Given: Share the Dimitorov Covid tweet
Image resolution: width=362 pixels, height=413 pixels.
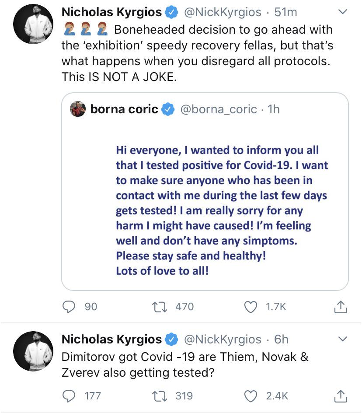Looking at the screenshot, I should [x=341, y=396].
